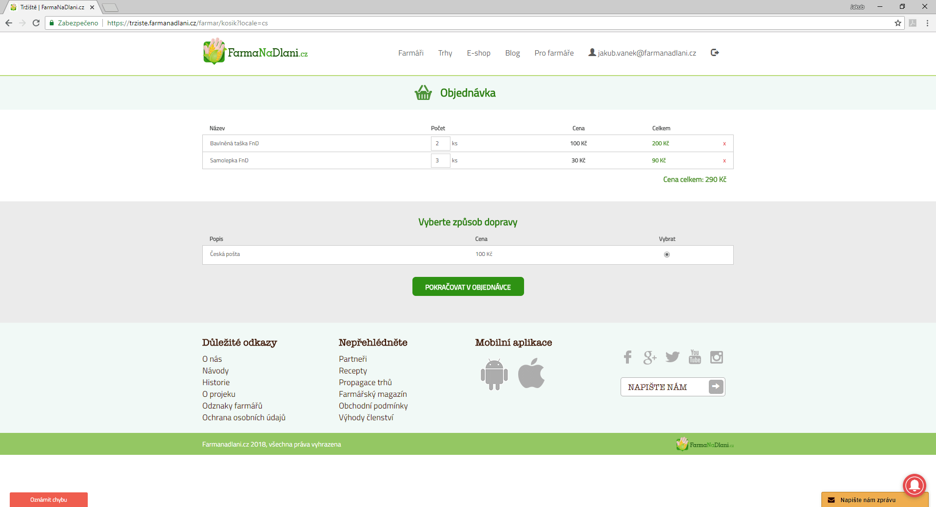The image size is (936, 507).
Task: Open the YouTube icon in the footer
Action: [695, 357]
